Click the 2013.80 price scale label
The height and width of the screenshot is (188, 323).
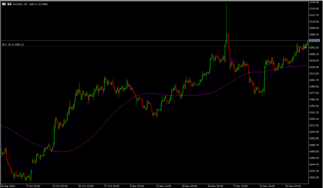(314, 73)
